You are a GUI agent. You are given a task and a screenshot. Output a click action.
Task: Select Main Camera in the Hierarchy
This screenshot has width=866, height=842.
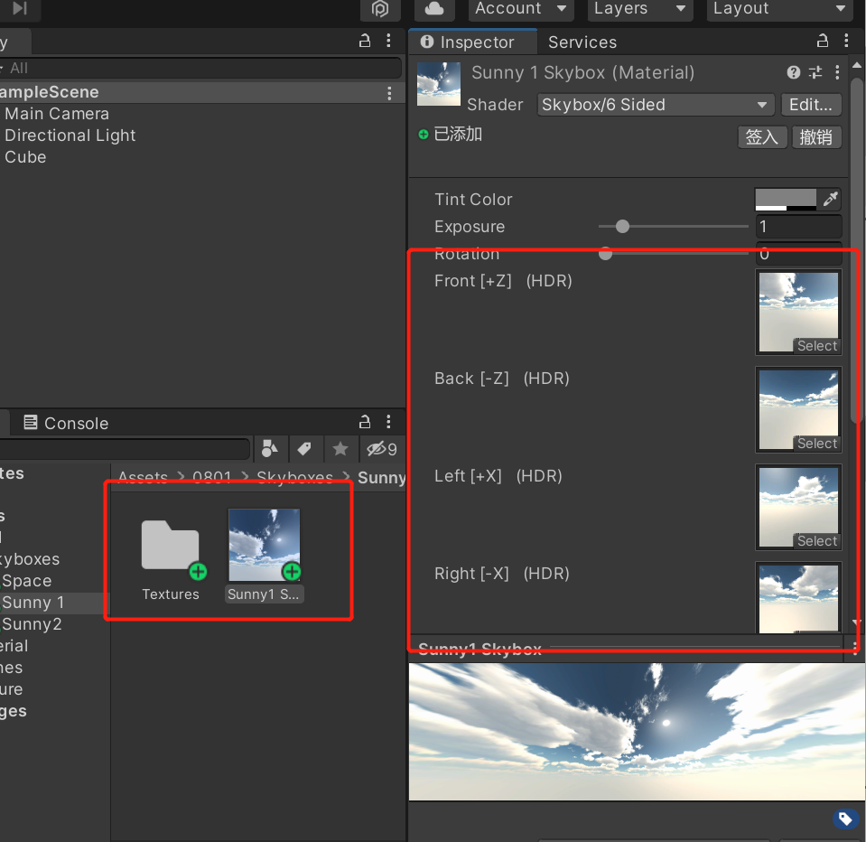[x=57, y=114]
